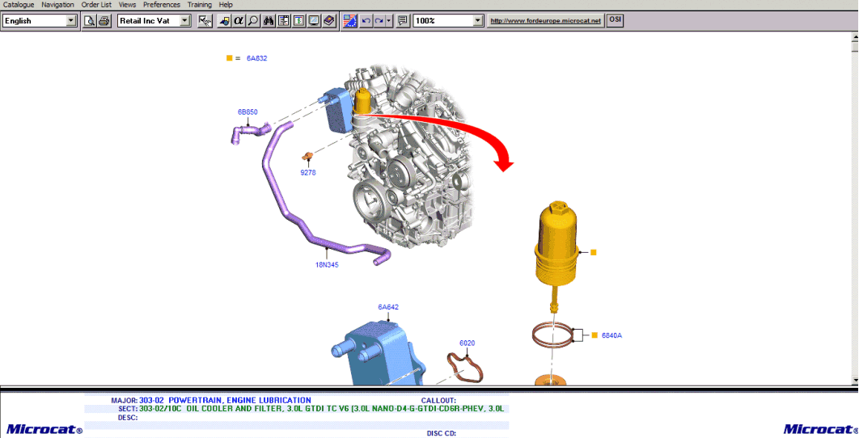Open the Catalogue menu
Image resolution: width=859 pixels, height=438 pixels.
tap(19, 5)
